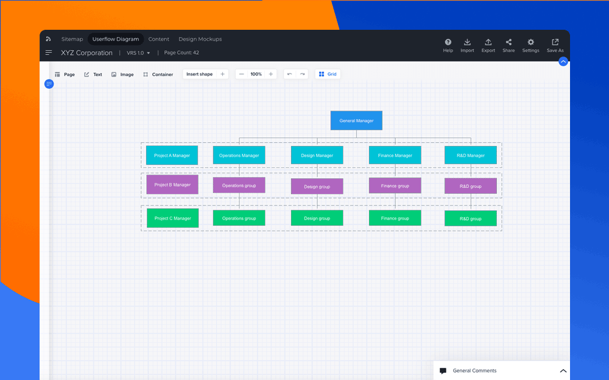Switch to the Design Mockups tab
Screen dimensions: 609x380
click(x=200, y=39)
